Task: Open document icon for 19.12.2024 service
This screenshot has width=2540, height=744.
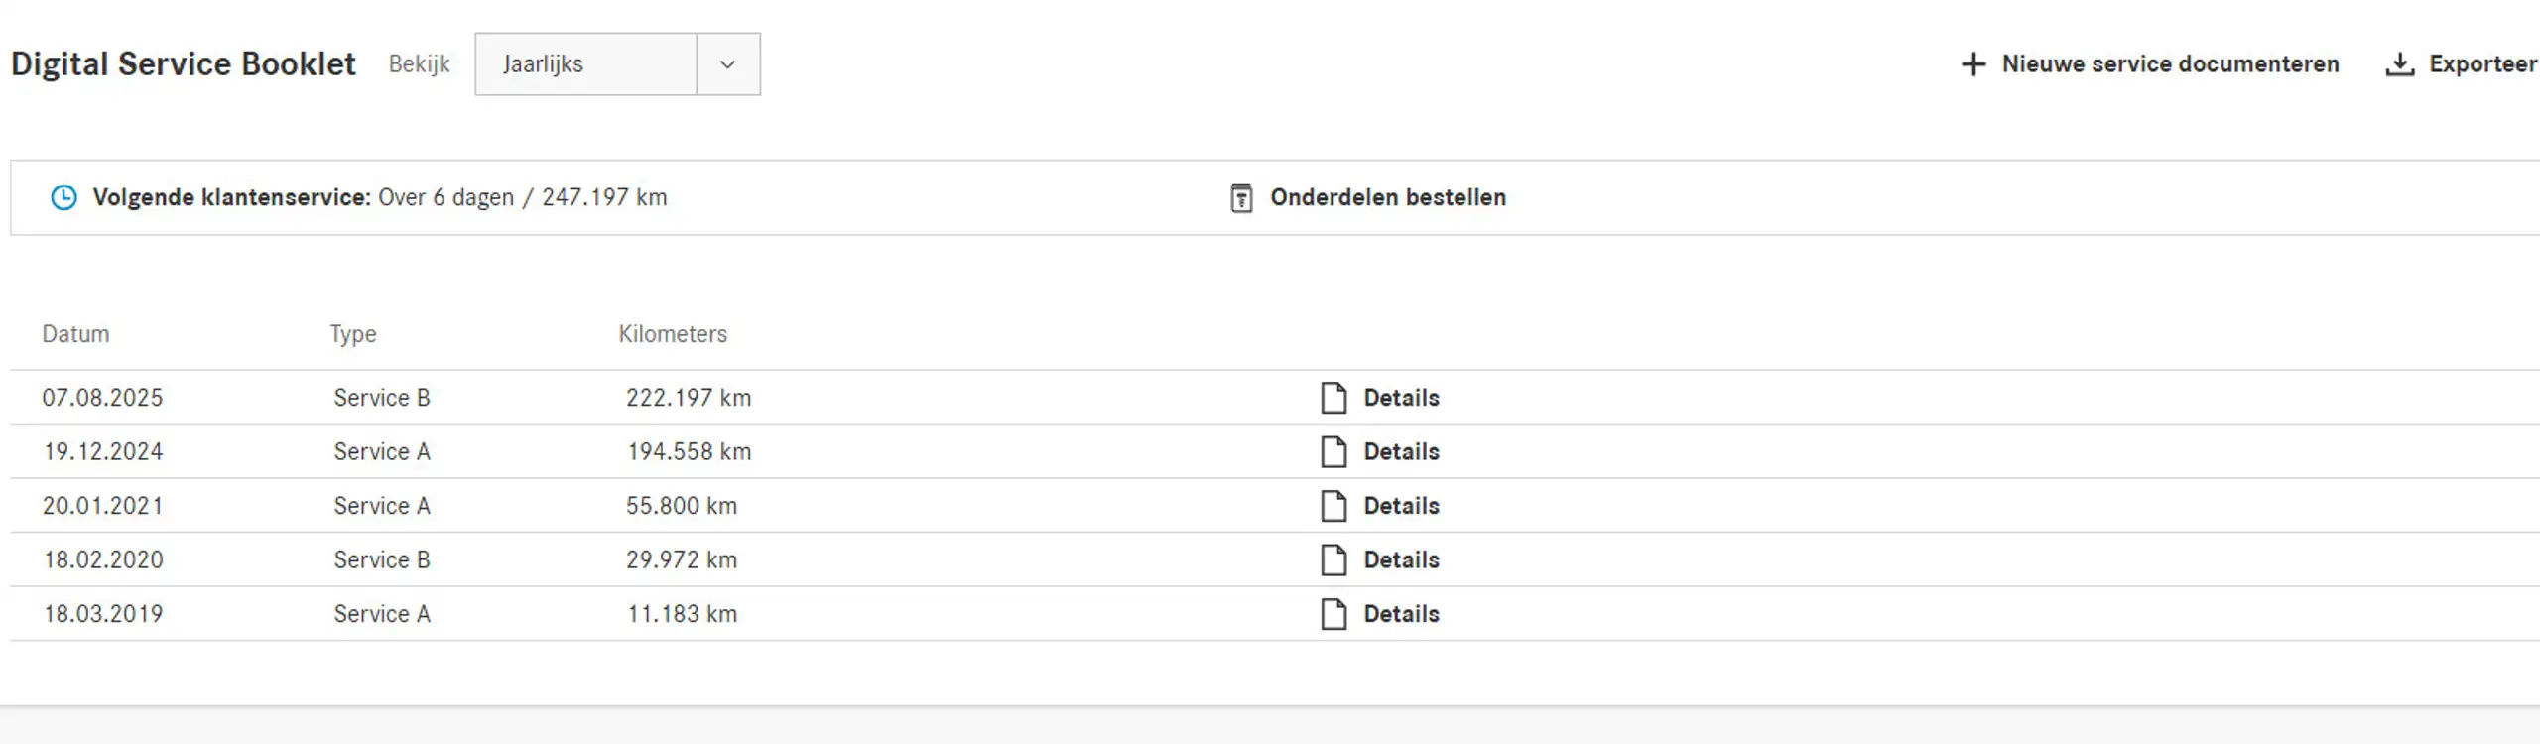Action: (1333, 452)
